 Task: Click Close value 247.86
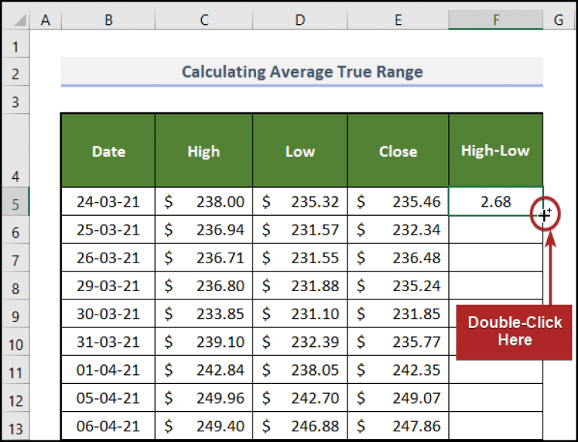(x=398, y=425)
